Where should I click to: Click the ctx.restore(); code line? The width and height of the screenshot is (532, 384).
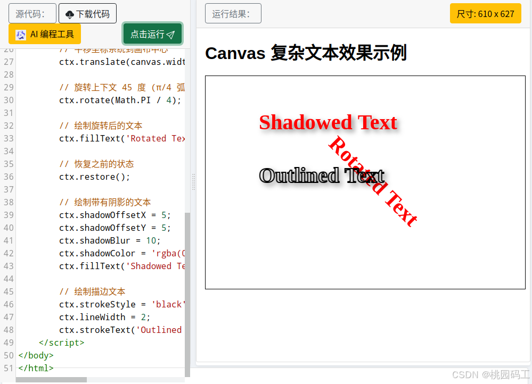coord(94,177)
